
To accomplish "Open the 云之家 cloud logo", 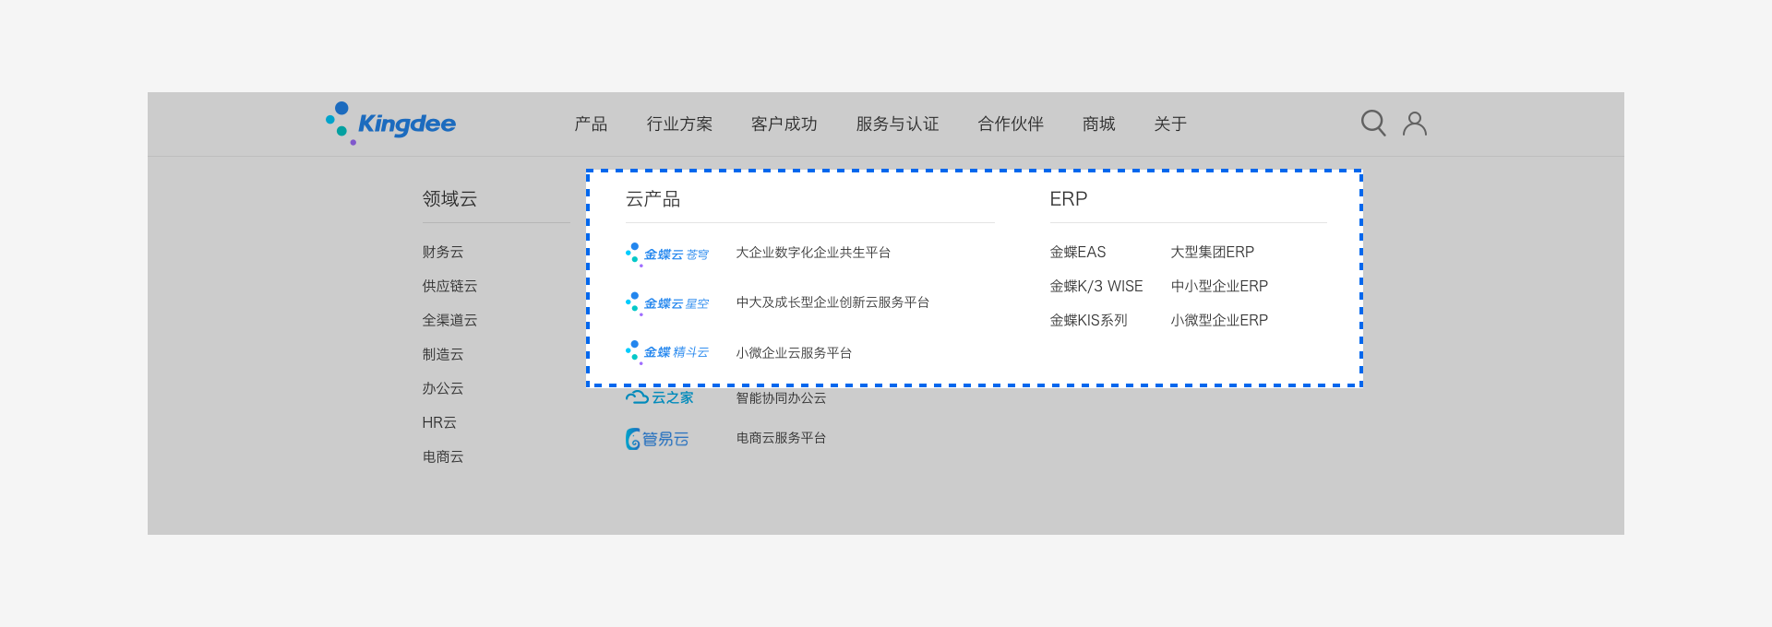I will point(660,397).
